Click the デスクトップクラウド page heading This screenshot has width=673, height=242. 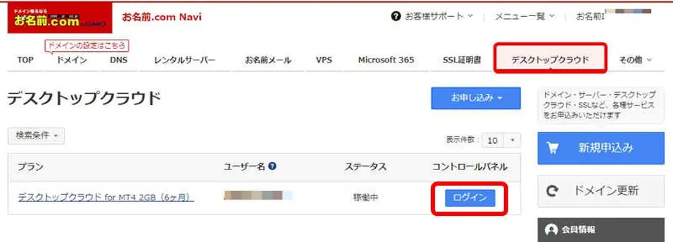(84, 99)
